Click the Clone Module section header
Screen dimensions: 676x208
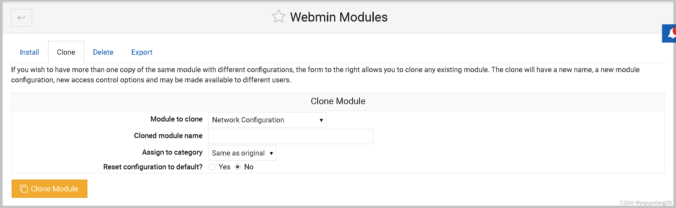(x=338, y=101)
